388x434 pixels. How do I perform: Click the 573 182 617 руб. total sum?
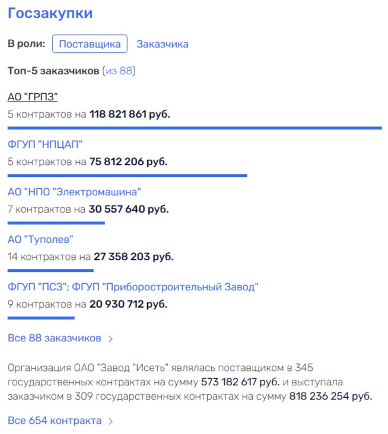pyautogui.click(x=241, y=381)
